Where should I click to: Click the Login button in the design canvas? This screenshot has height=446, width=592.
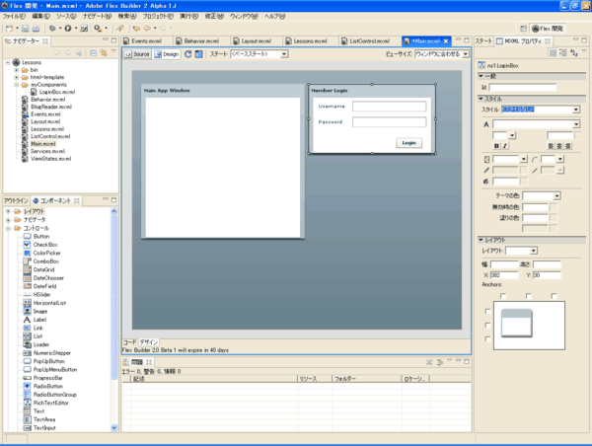408,143
